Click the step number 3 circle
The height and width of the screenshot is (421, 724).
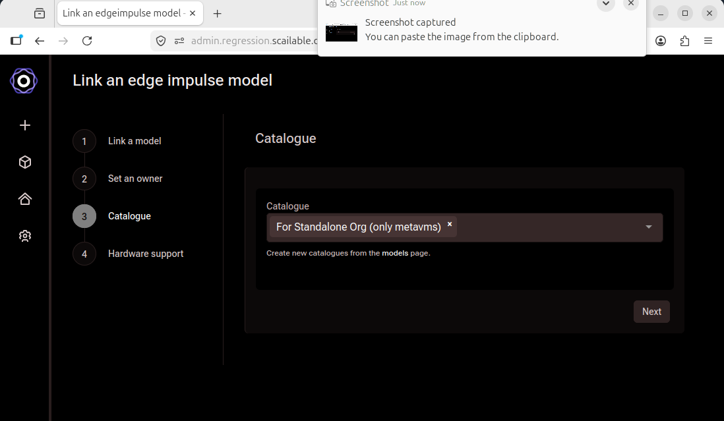(84, 216)
